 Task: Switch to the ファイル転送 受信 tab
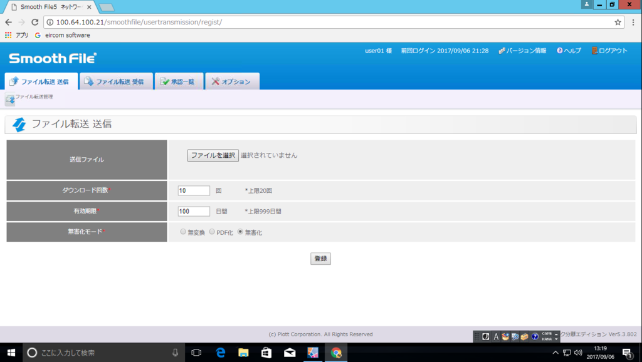[116, 80]
